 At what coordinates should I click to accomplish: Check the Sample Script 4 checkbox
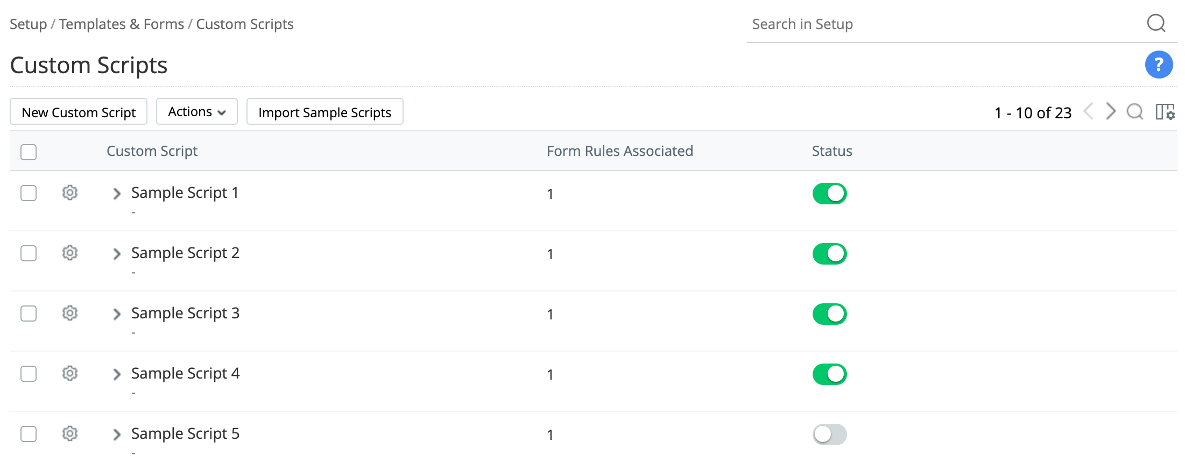click(x=29, y=374)
